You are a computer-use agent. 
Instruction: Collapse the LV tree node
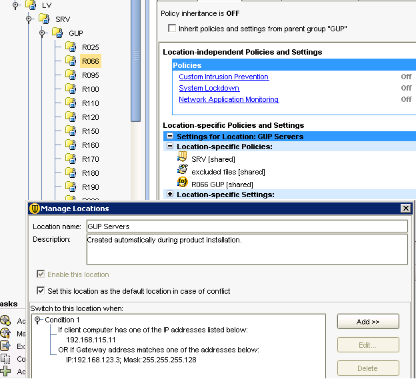[15, 5]
